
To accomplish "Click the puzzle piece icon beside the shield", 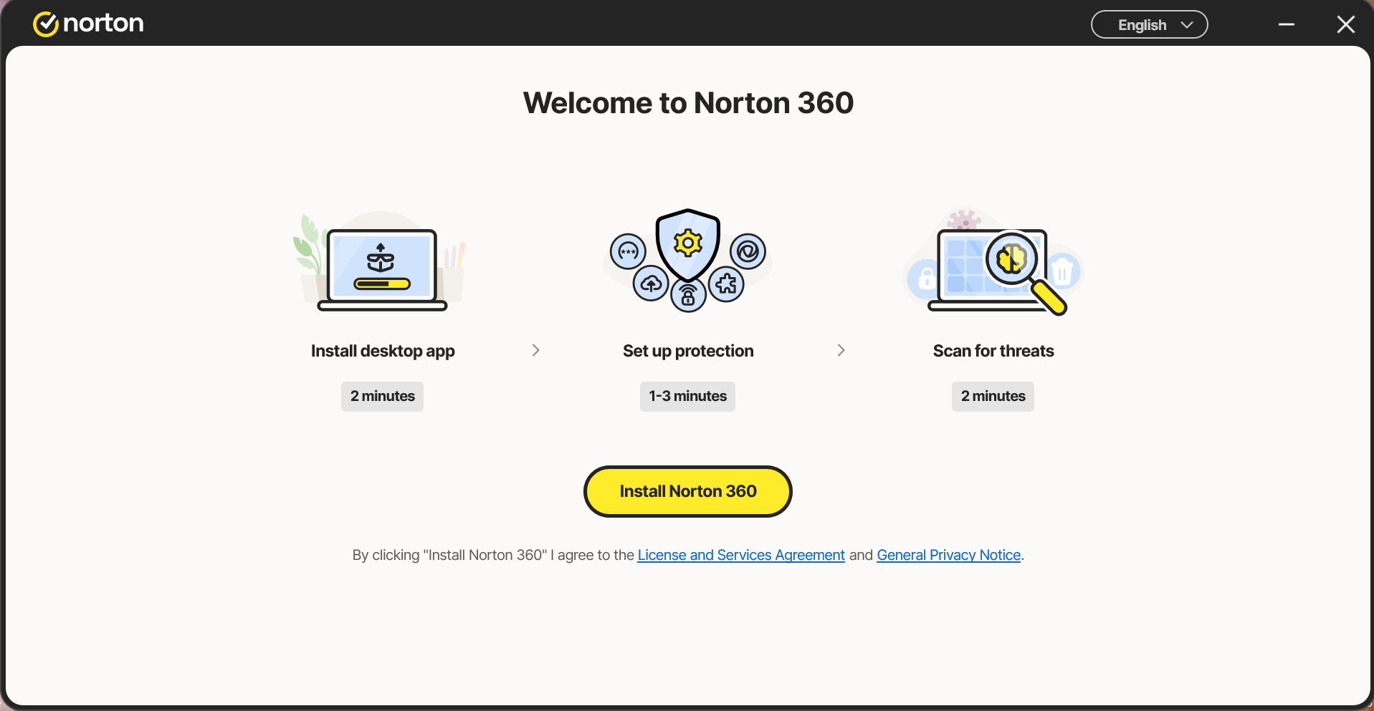I will tap(726, 283).
